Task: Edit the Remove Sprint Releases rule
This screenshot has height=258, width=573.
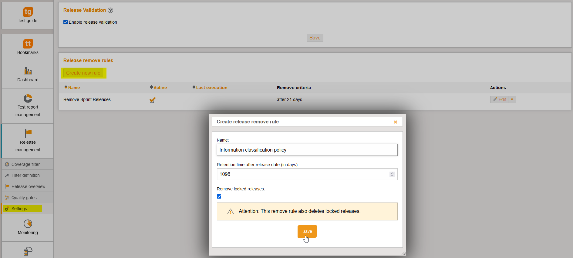Action: point(499,99)
